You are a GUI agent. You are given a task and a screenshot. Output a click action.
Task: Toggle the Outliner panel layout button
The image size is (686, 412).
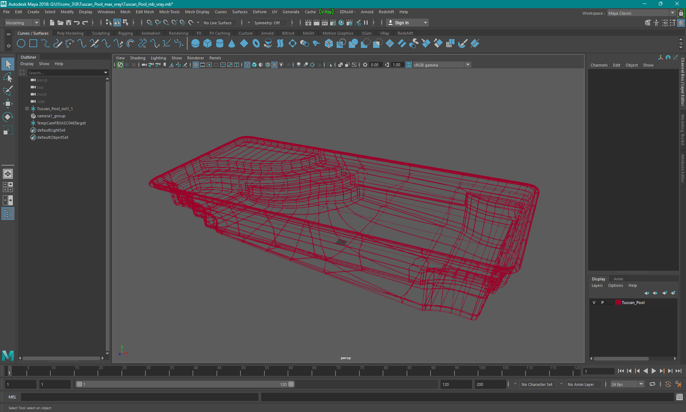[8, 214]
